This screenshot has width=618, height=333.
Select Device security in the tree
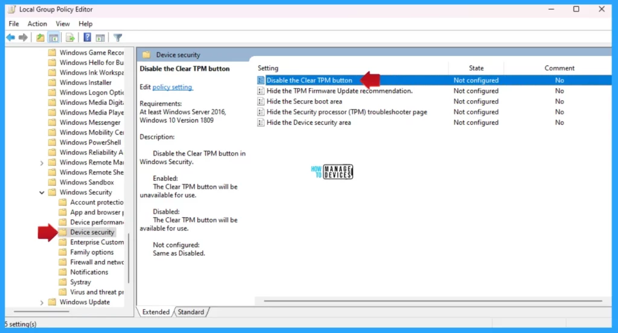coord(92,232)
